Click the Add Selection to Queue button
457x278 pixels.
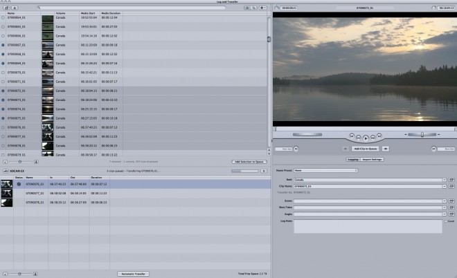pos(249,161)
